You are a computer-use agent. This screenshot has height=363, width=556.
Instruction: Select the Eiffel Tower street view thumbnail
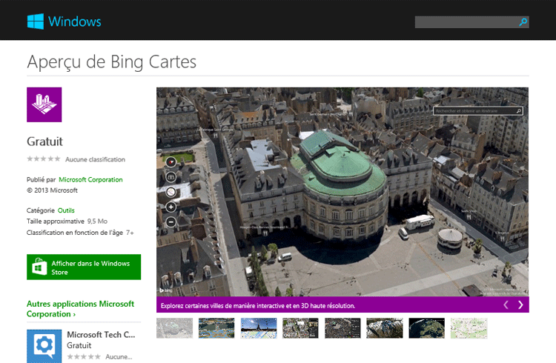coord(259,328)
